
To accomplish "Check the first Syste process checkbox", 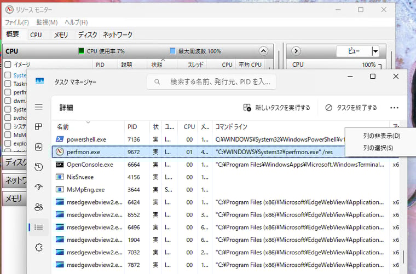I will [8, 75].
